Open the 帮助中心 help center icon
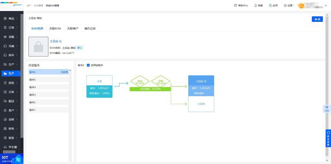The image size is (331, 164). [x=235, y=6]
